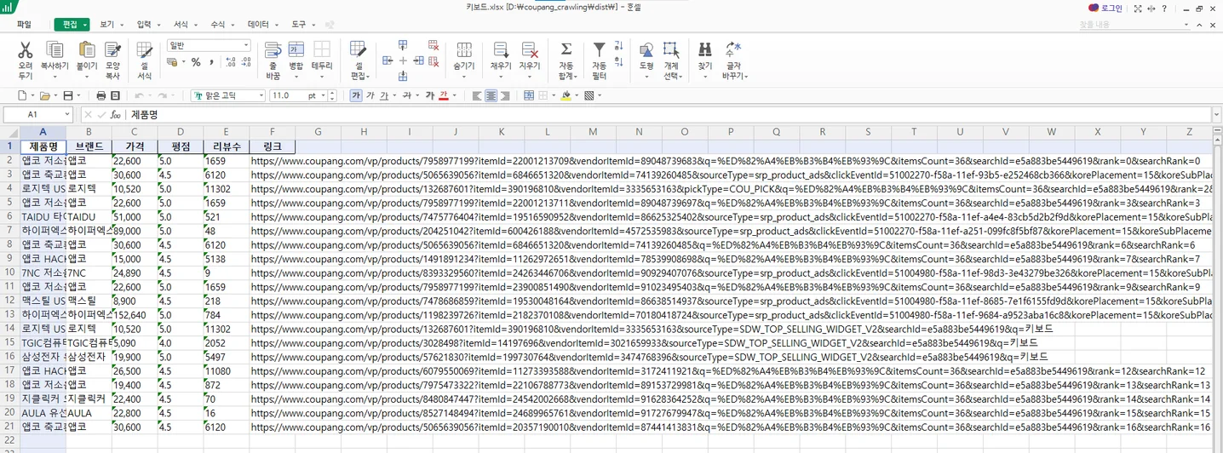
Task: Open 셀 서식 cell format icon
Action: coord(145,50)
